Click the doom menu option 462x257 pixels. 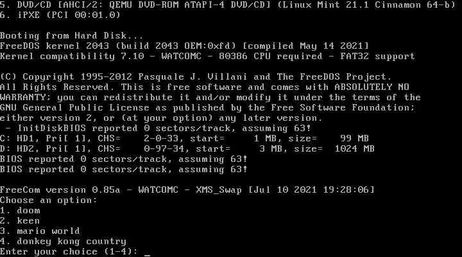pos(20,210)
